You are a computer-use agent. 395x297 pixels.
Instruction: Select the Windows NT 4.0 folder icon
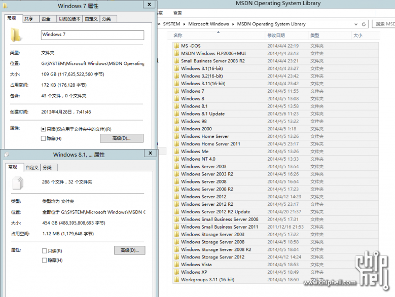[176, 159]
